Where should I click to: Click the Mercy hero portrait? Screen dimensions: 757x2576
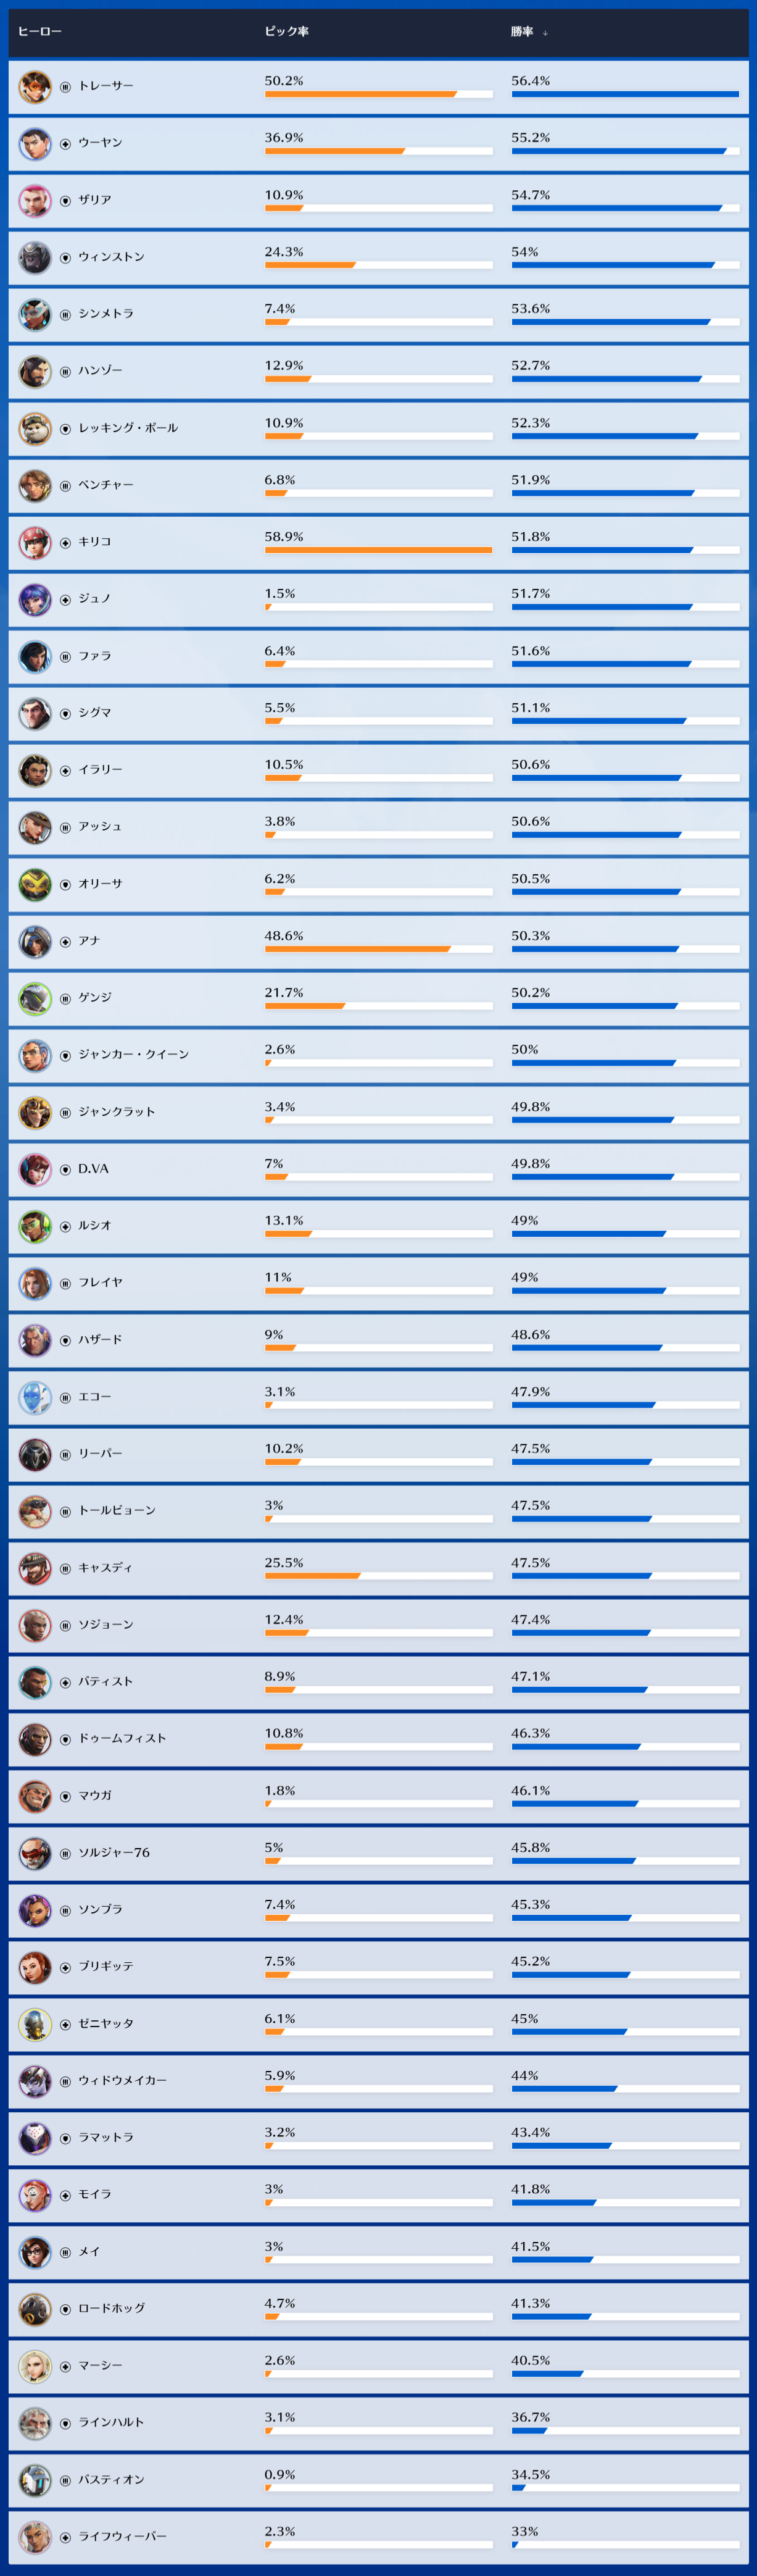tap(35, 2366)
